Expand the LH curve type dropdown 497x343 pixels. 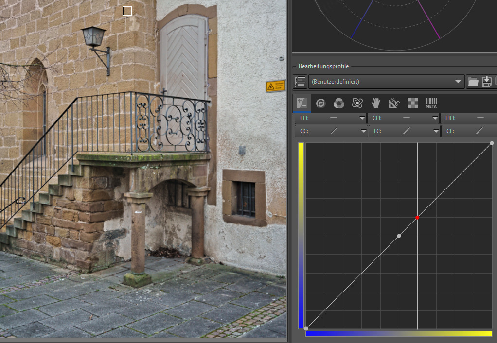click(362, 118)
